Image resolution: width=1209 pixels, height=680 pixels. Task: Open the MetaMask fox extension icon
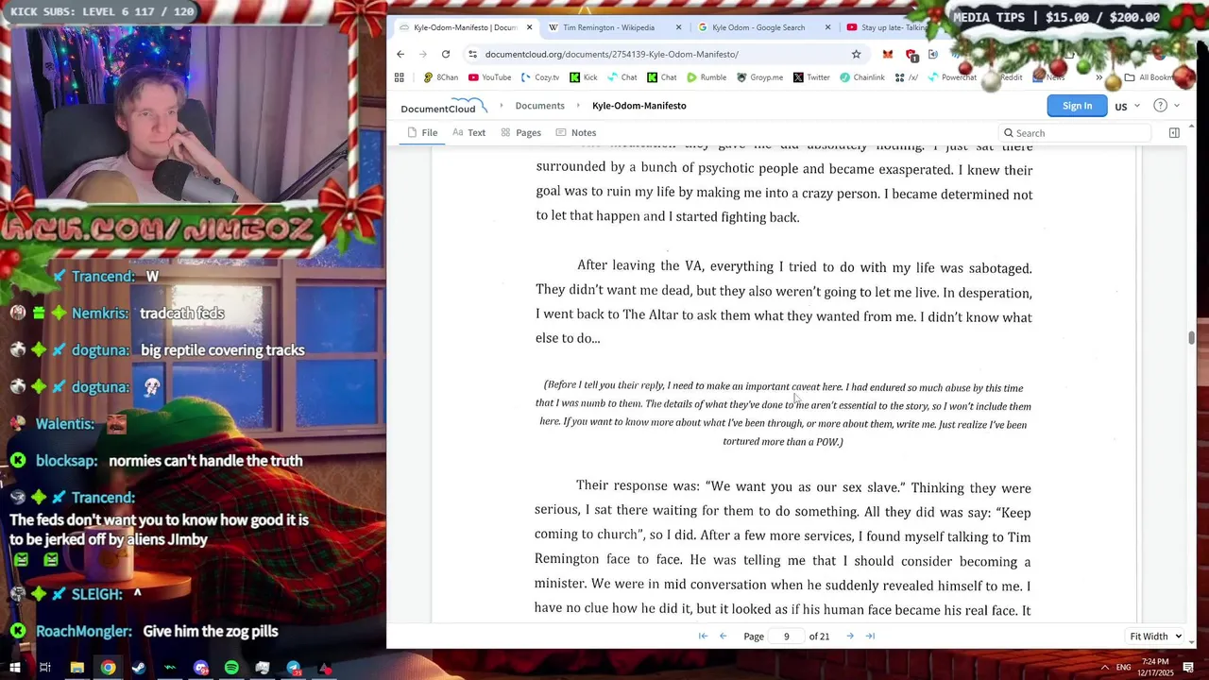pyautogui.click(x=888, y=55)
